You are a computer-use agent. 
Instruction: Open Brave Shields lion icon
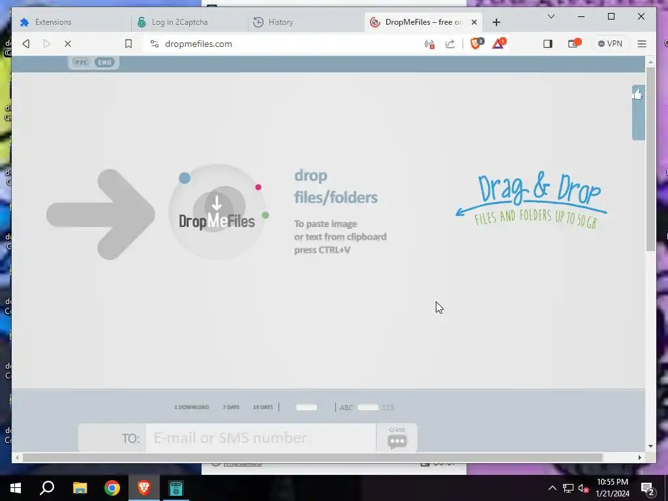[x=476, y=44]
